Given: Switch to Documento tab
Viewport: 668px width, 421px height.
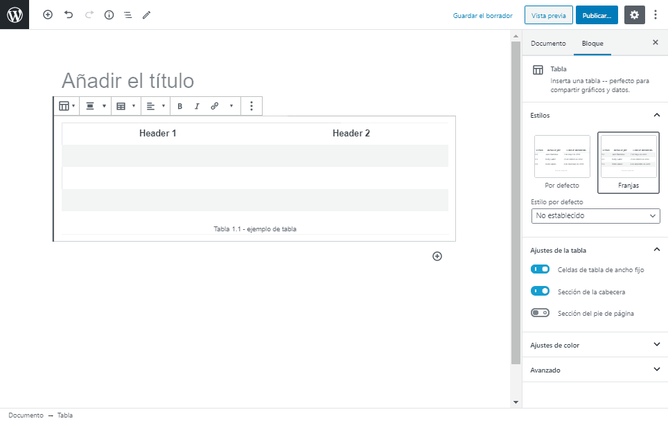Looking at the screenshot, I should coord(548,44).
